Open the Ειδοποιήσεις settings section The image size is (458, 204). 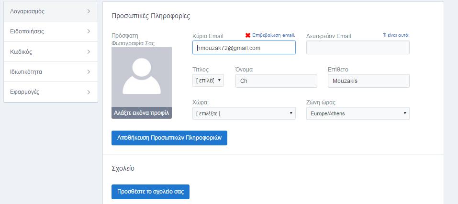[51, 31]
